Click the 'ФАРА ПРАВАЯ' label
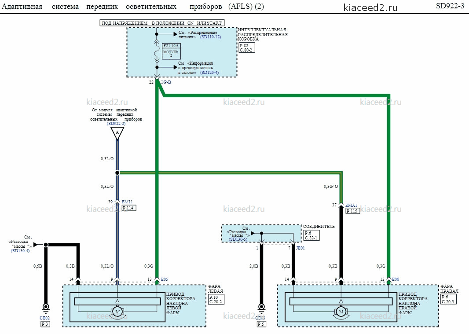This screenshot has height=334, width=469. point(449,289)
